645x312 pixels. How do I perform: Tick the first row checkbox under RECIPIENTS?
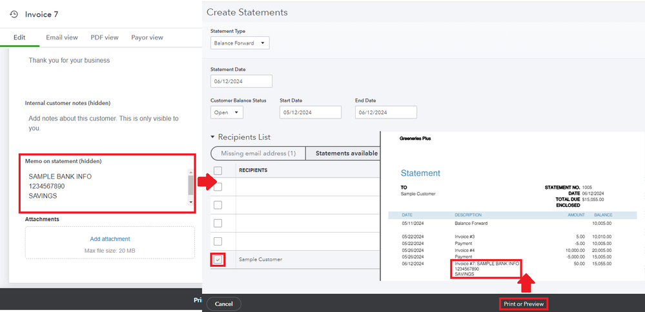pos(218,187)
